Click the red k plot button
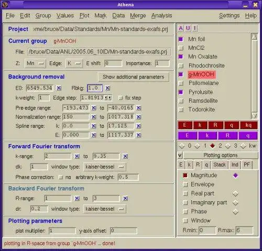 click(x=200, y=125)
